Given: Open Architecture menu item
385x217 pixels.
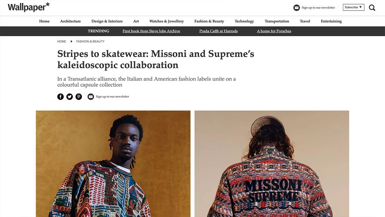Looking at the screenshot, I should [71, 21].
